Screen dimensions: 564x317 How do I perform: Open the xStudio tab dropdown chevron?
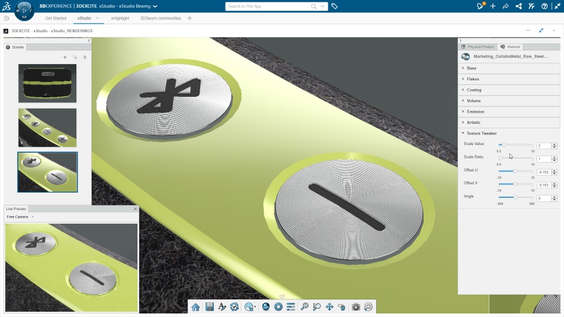click(x=98, y=18)
